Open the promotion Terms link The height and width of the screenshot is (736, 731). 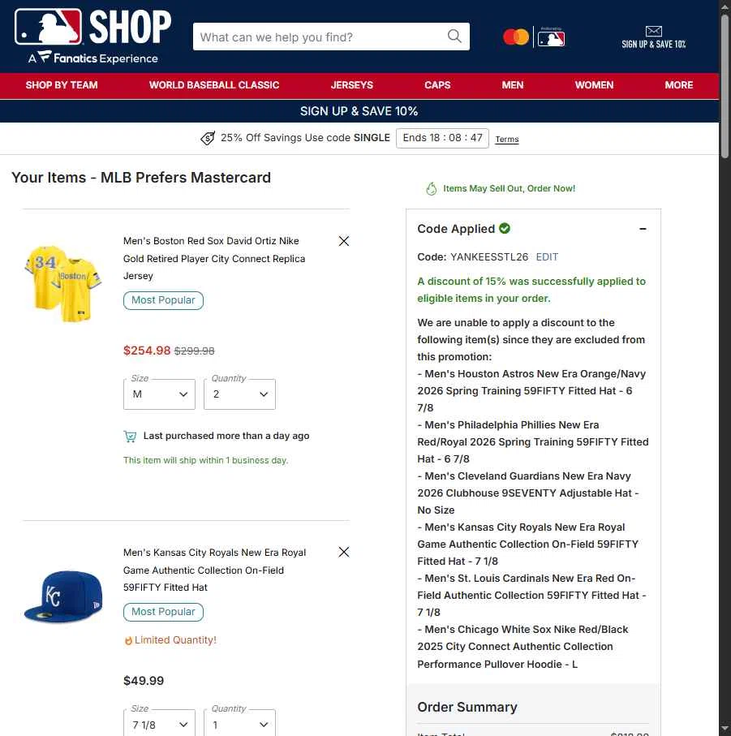pos(507,140)
